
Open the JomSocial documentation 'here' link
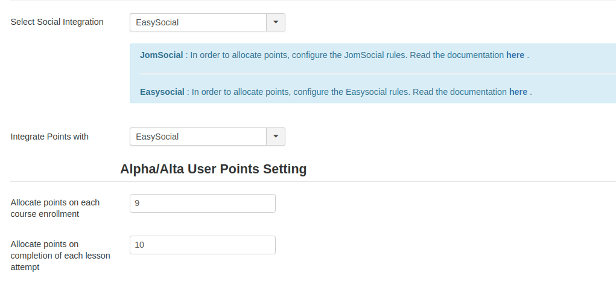(x=515, y=55)
